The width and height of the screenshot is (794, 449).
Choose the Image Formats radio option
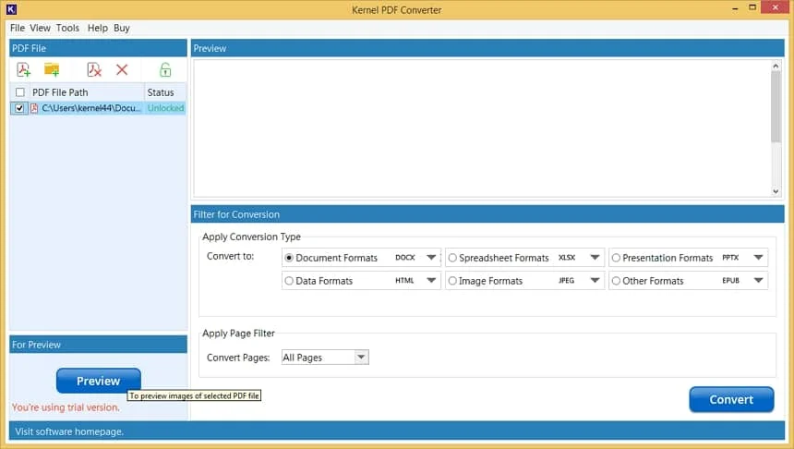tap(452, 281)
